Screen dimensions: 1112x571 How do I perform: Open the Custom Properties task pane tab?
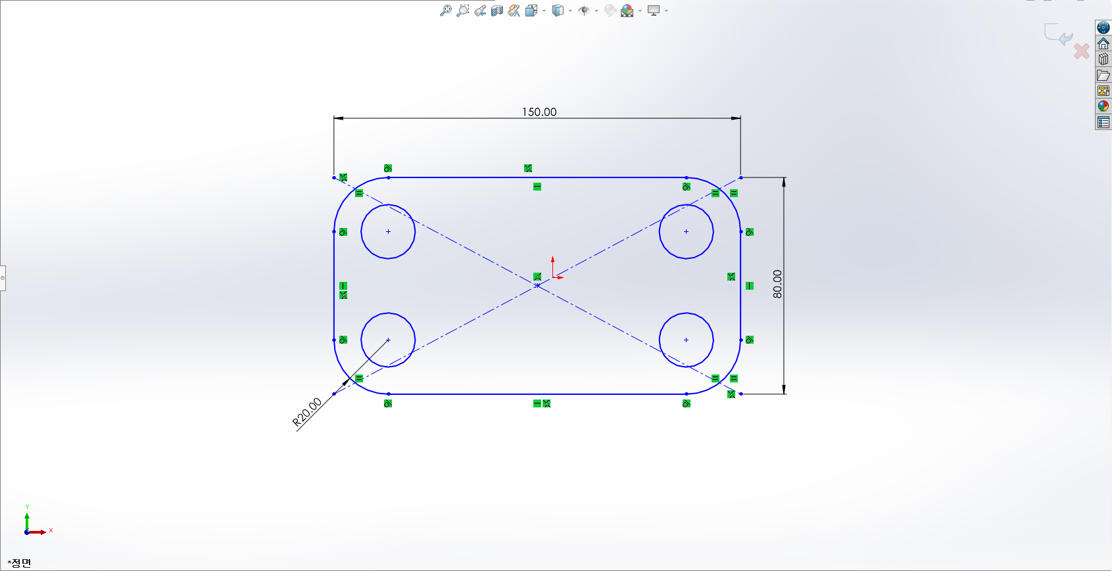(x=1103, y=122)
